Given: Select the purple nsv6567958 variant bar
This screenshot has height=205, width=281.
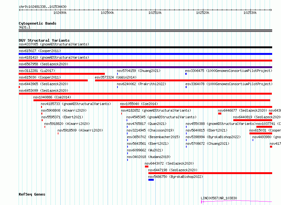Looking at the screenshot, I should click(x=145, y=67).
